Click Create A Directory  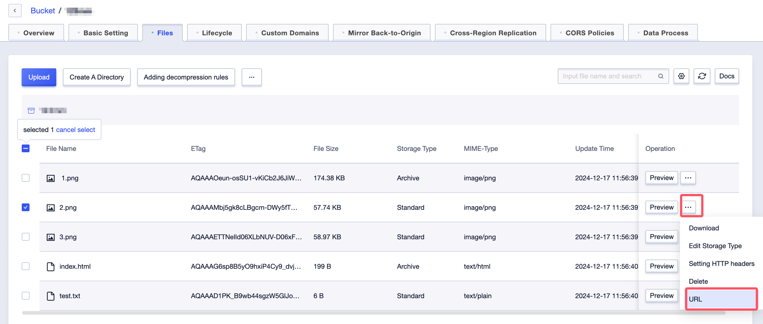pos(97,77)
